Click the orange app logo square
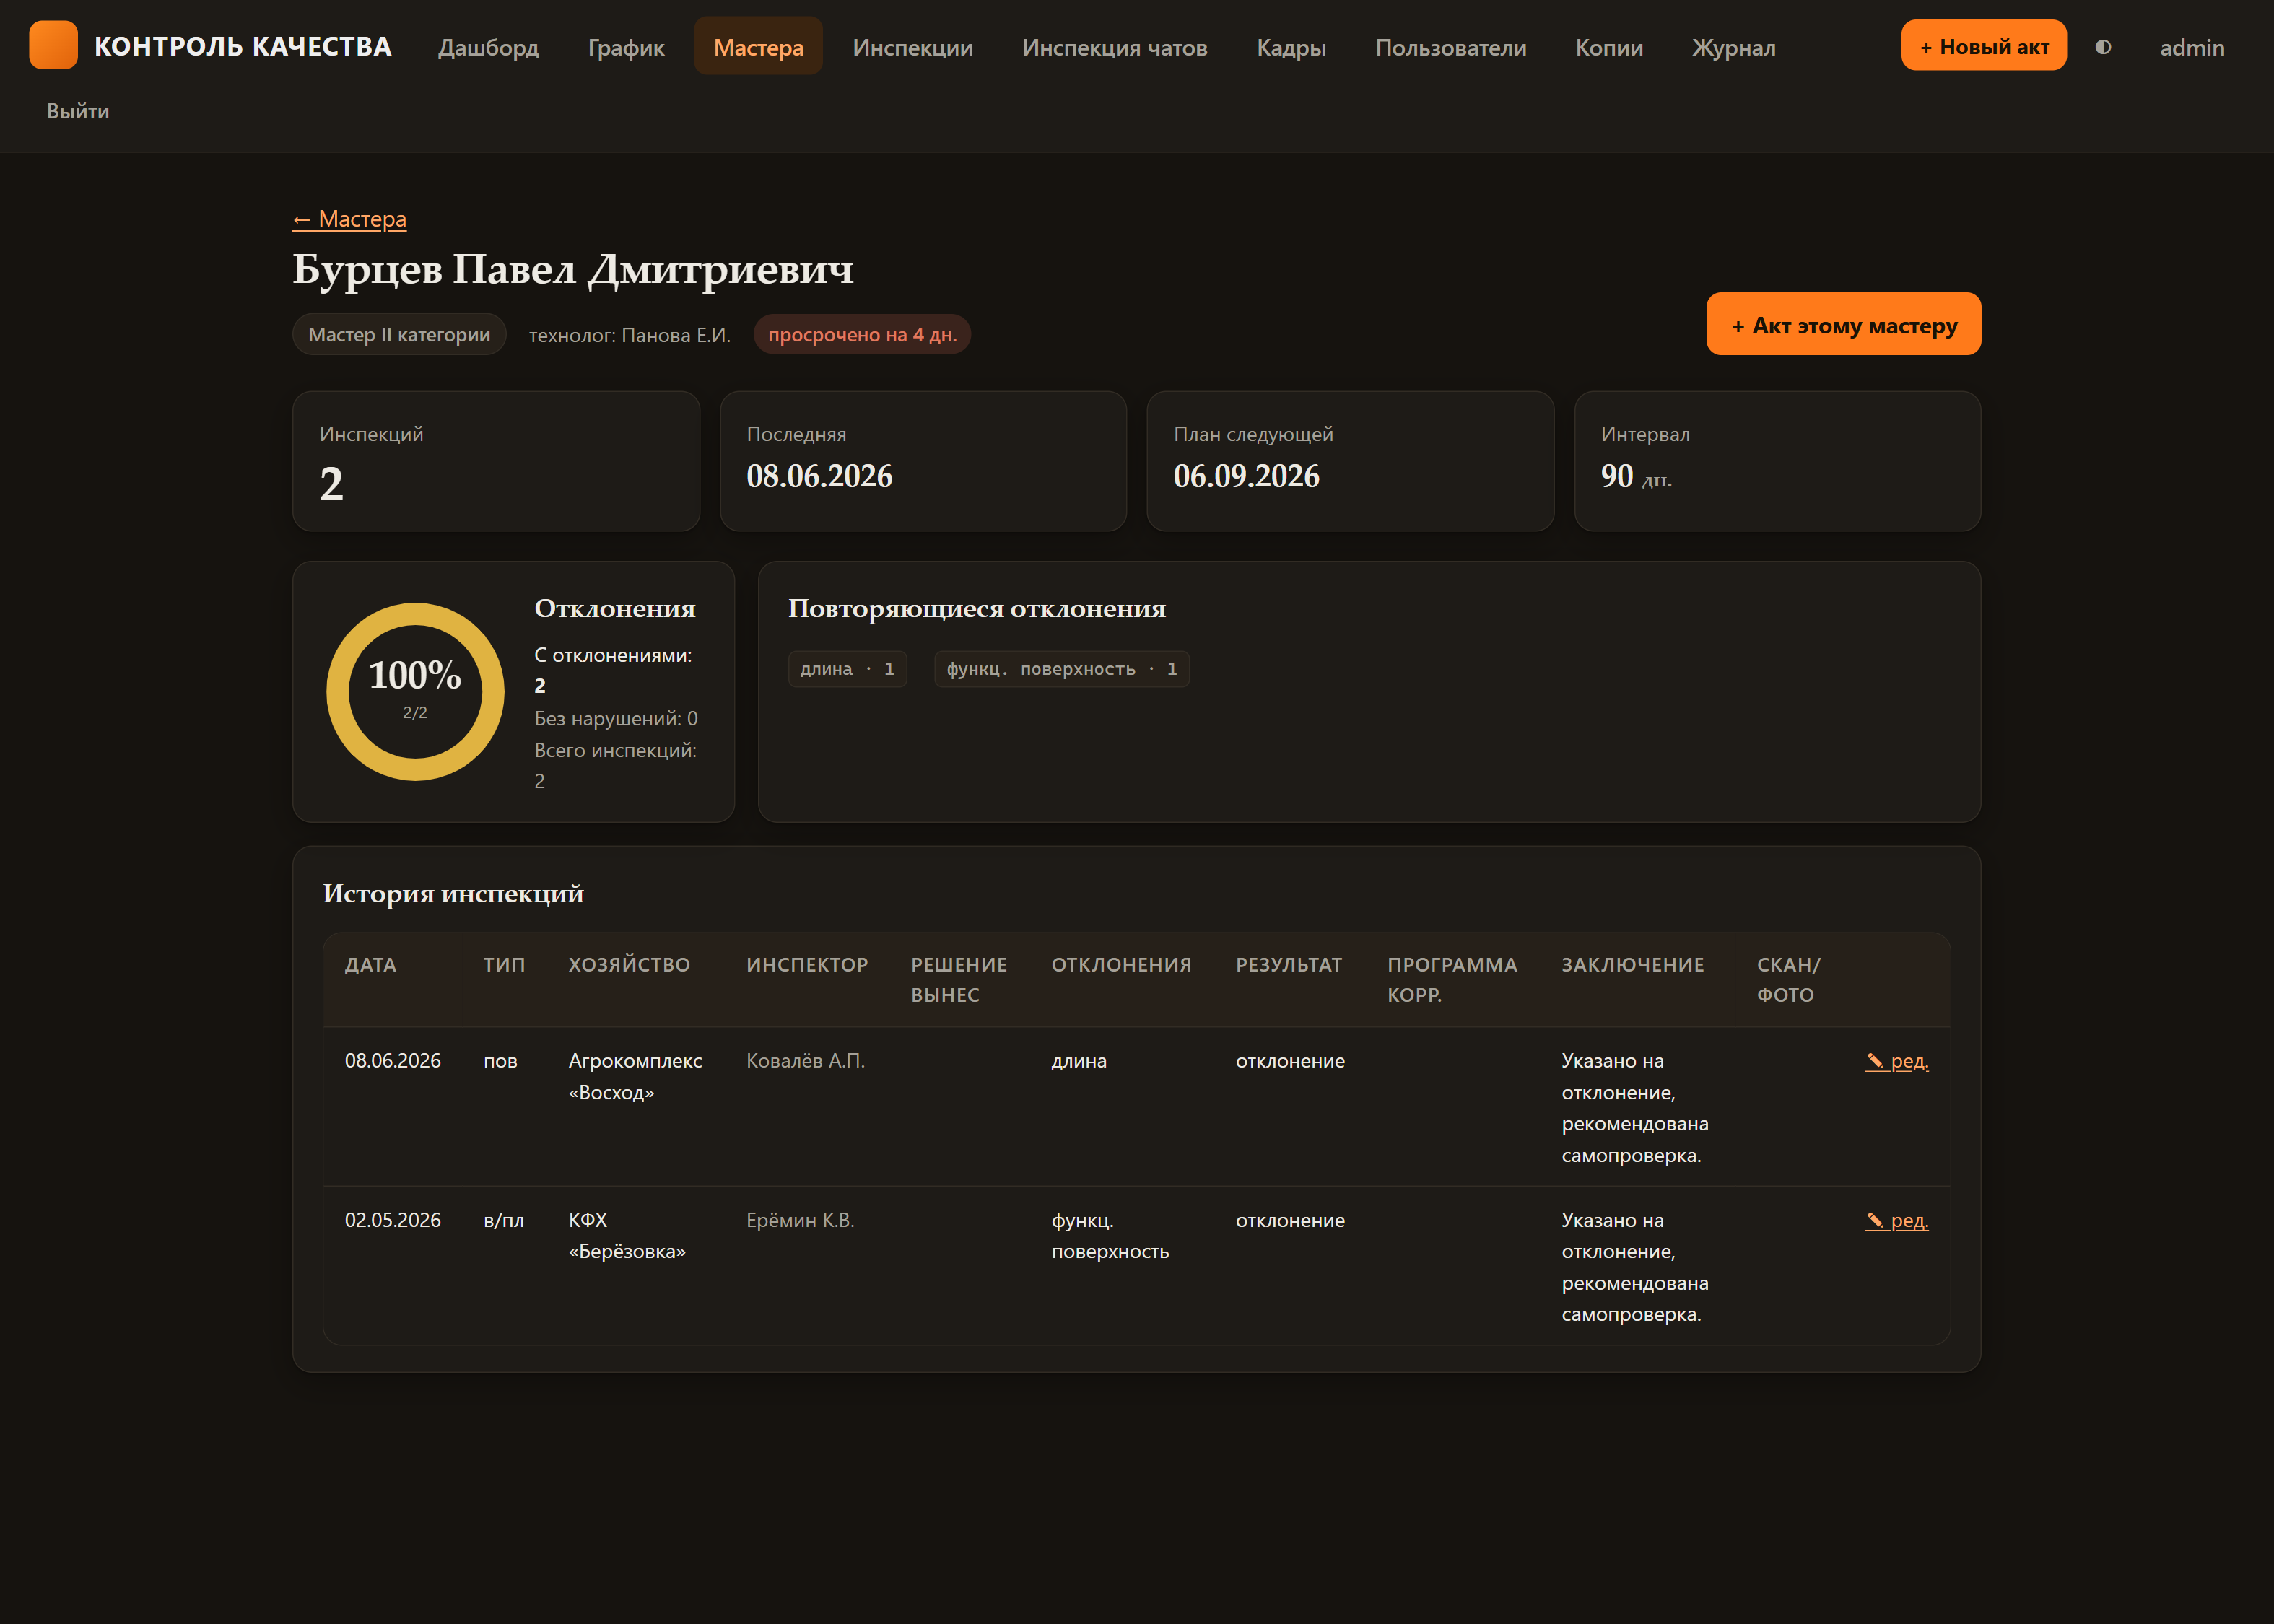 53,45
